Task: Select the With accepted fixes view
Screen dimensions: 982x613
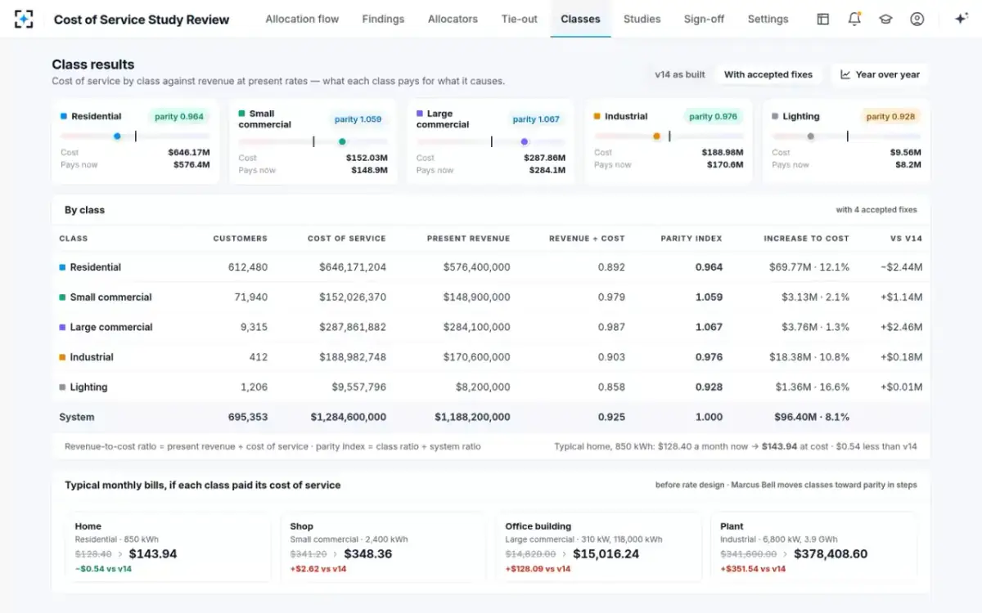Action: pos(768,74)
